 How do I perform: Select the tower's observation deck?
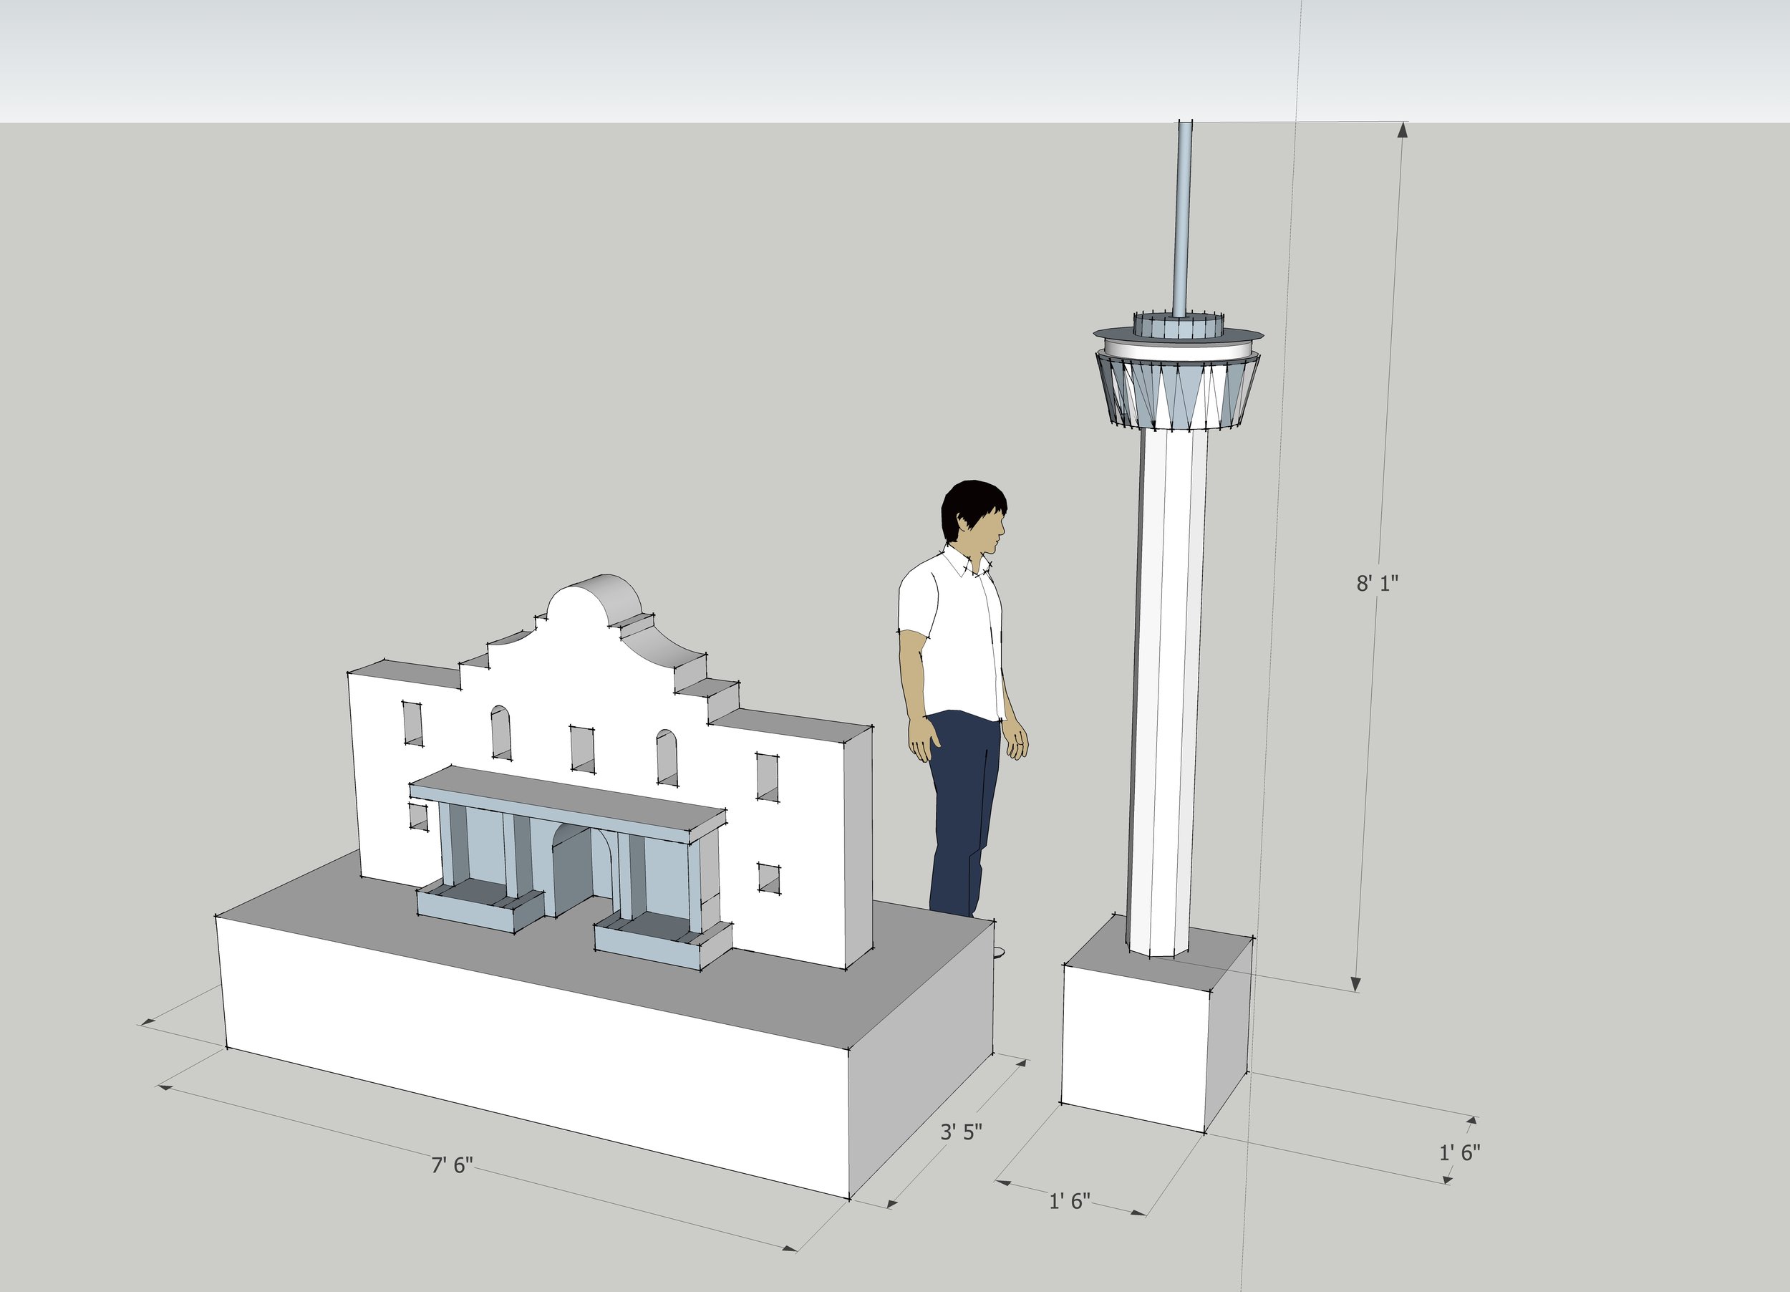pos(1178,371)
